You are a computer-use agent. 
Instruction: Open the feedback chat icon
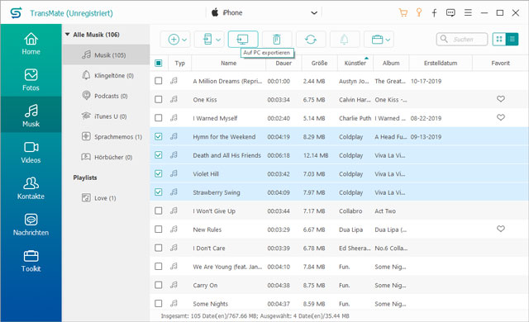click(x=450, y=13)
